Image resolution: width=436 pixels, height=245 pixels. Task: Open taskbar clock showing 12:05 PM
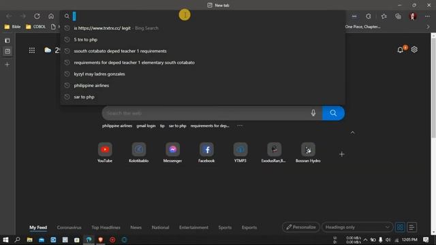[x=409, y=240]
